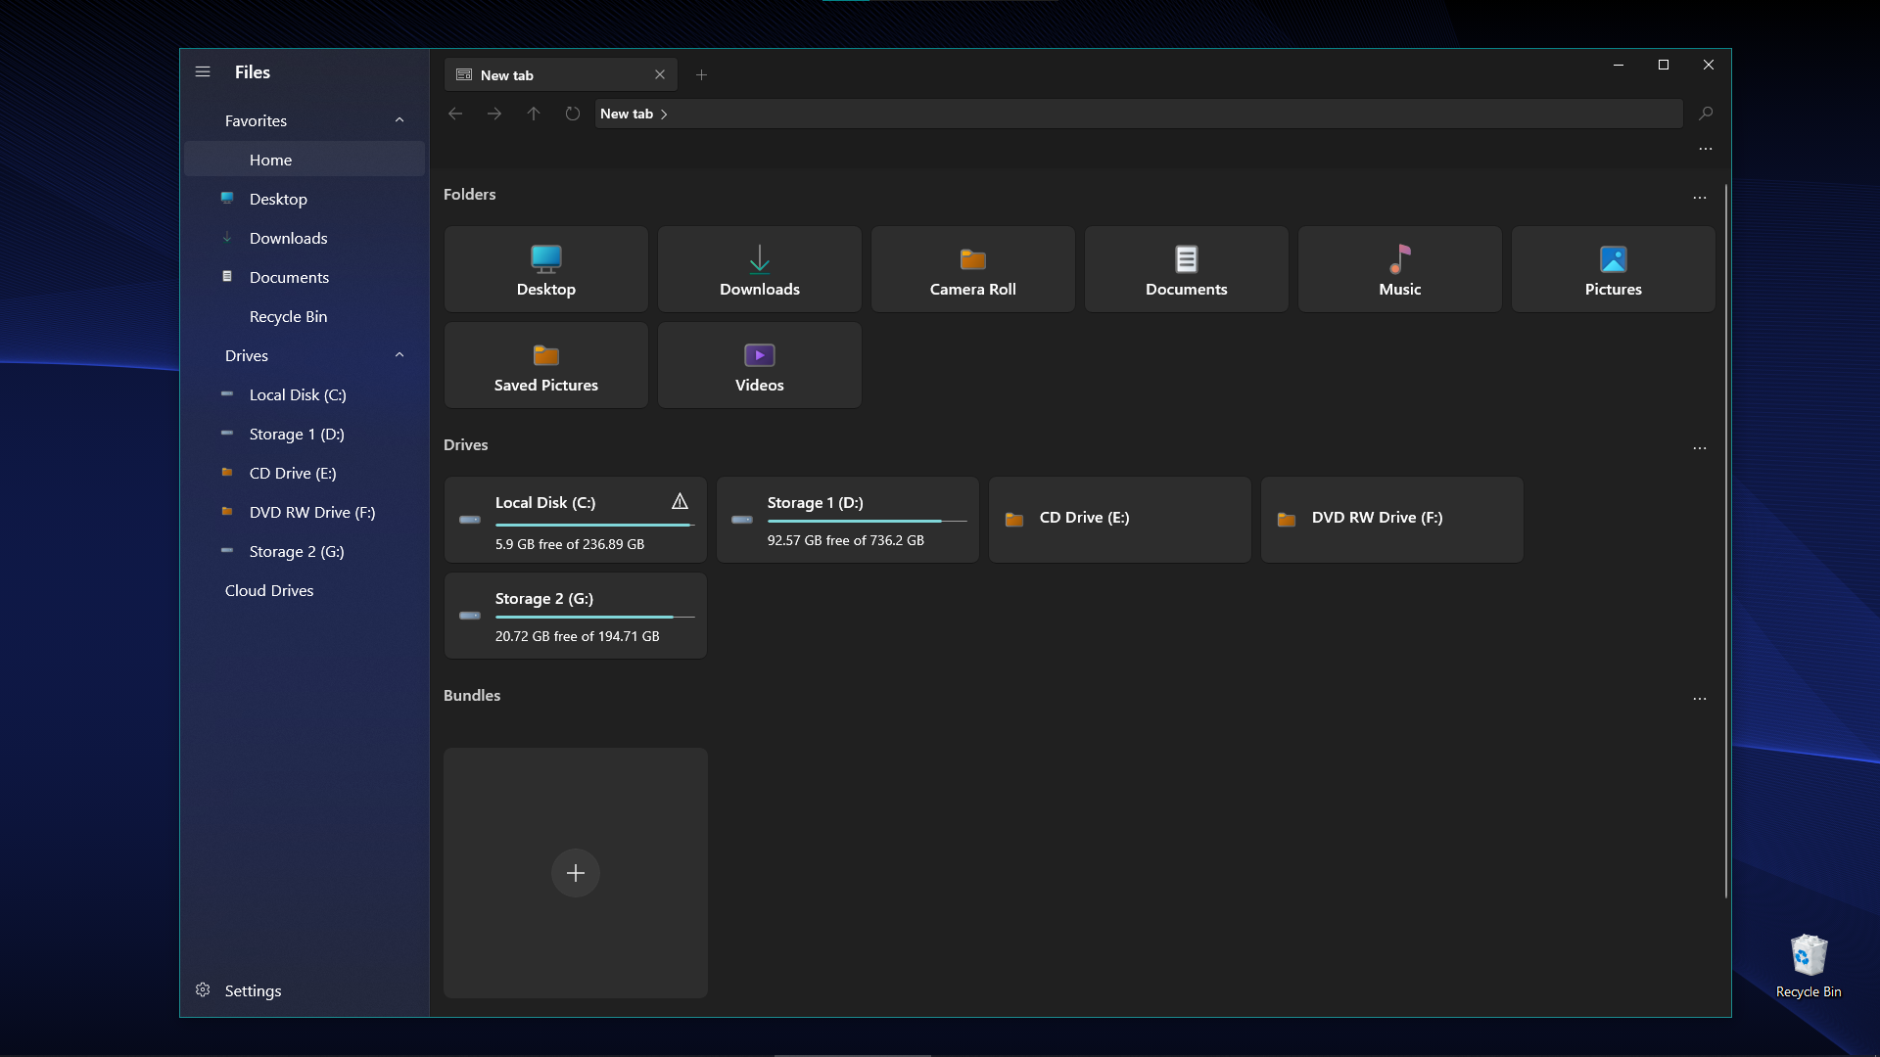The height and width of the screenshot is (1057, 1880).
Task: Add a new bundle with the plus button
Action: click(x=575, y=872)
